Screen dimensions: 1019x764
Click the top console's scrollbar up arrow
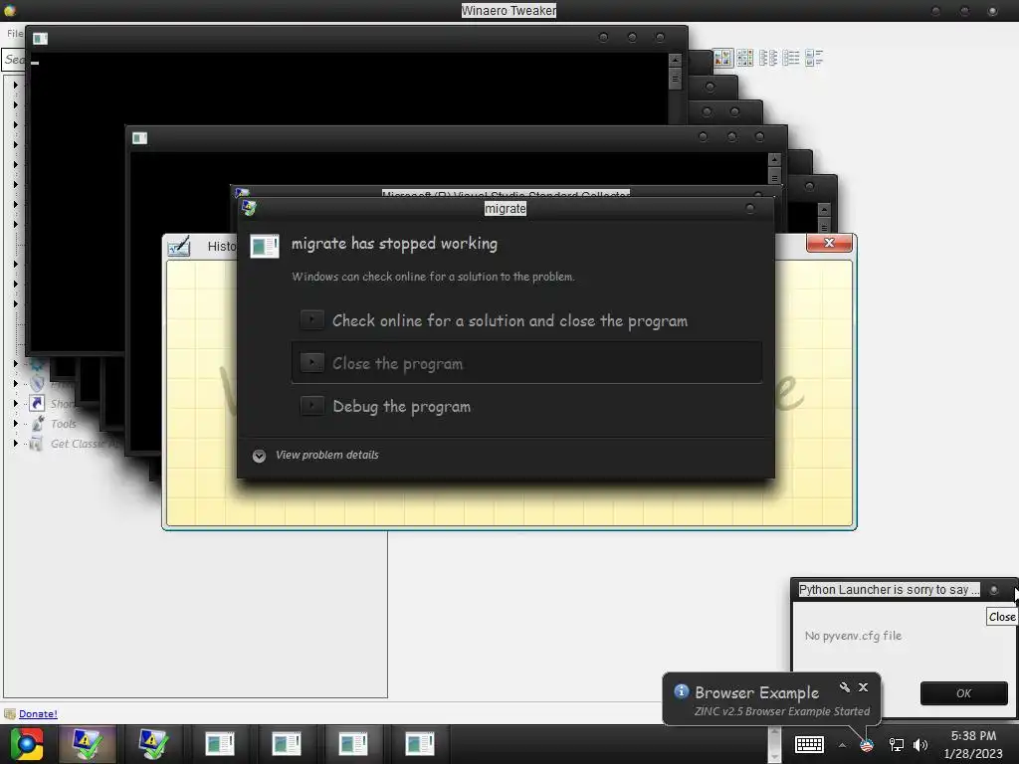[676, 59]
